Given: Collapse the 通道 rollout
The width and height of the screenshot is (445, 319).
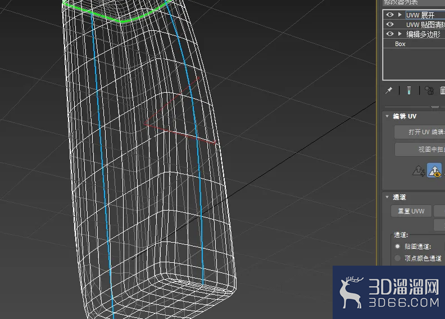Looking at the screenshot, I should click(x=387, y=197).
